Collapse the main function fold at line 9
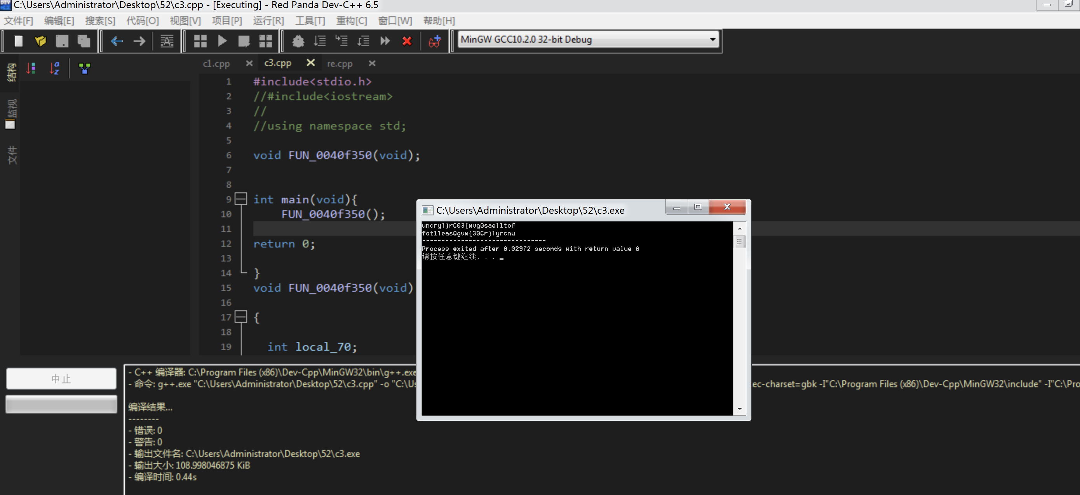This screenshot has height=495, width=1080. [x=240, y=199]
